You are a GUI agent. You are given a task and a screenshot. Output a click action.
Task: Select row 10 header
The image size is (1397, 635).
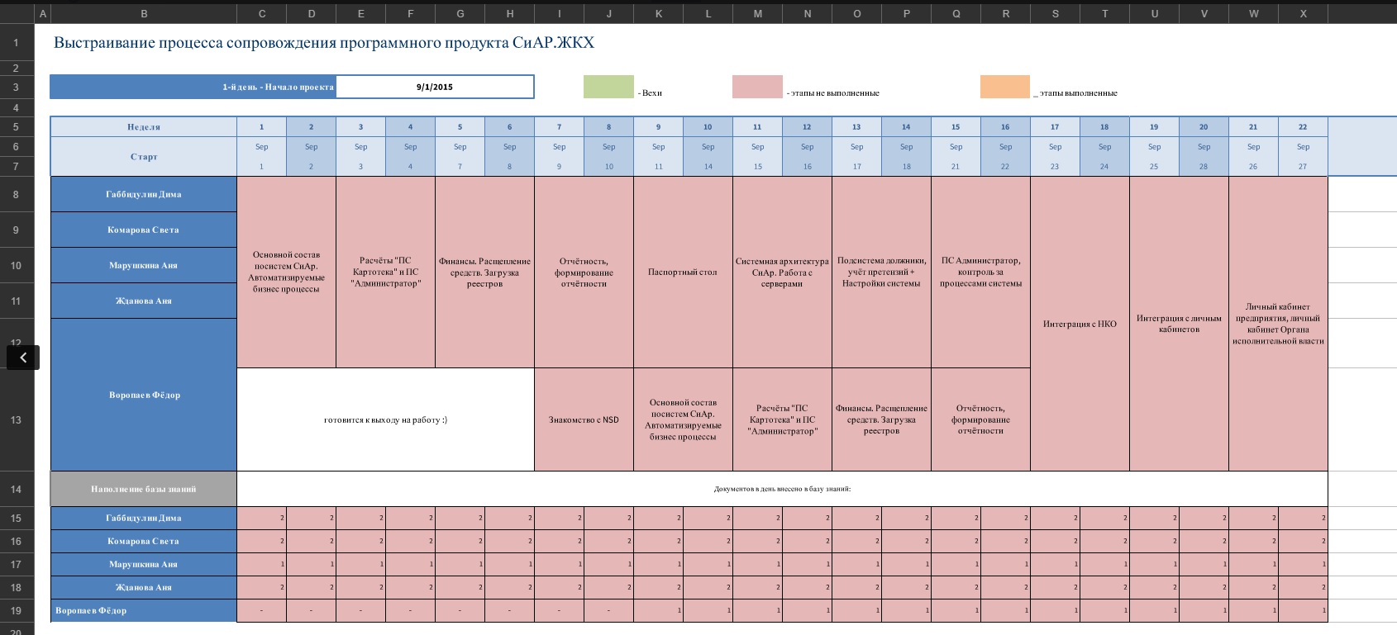pyautogui.click(x=17, y=265)
